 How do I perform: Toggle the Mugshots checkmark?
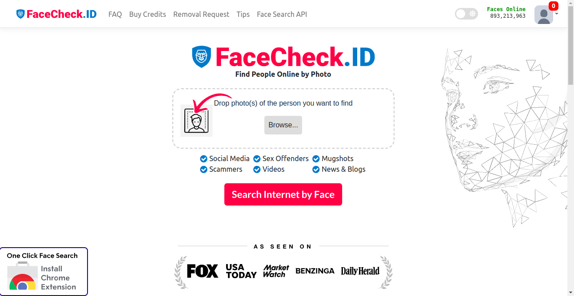pyautogui.click(x=316, y=159)
